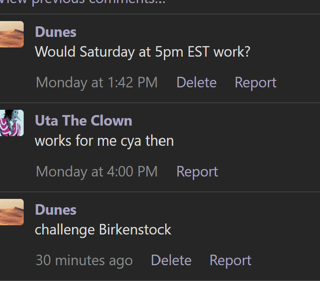The height and width of the screenshot is (281, 320).
Task: Visit Dunes' profile from the Saturday comment username
Action: click(56, 32)
